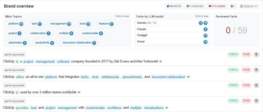Click the 0 FLAGGED flag badge
263x112 pixels.
click(217, 6)
